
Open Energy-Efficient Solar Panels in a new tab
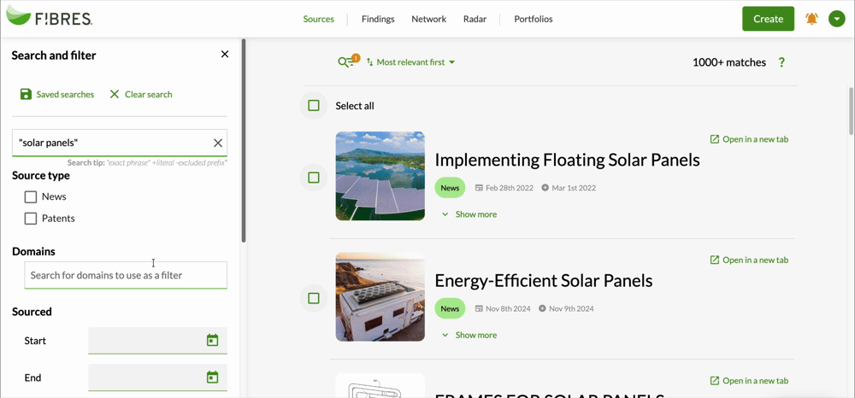click(x=749, y=260)
